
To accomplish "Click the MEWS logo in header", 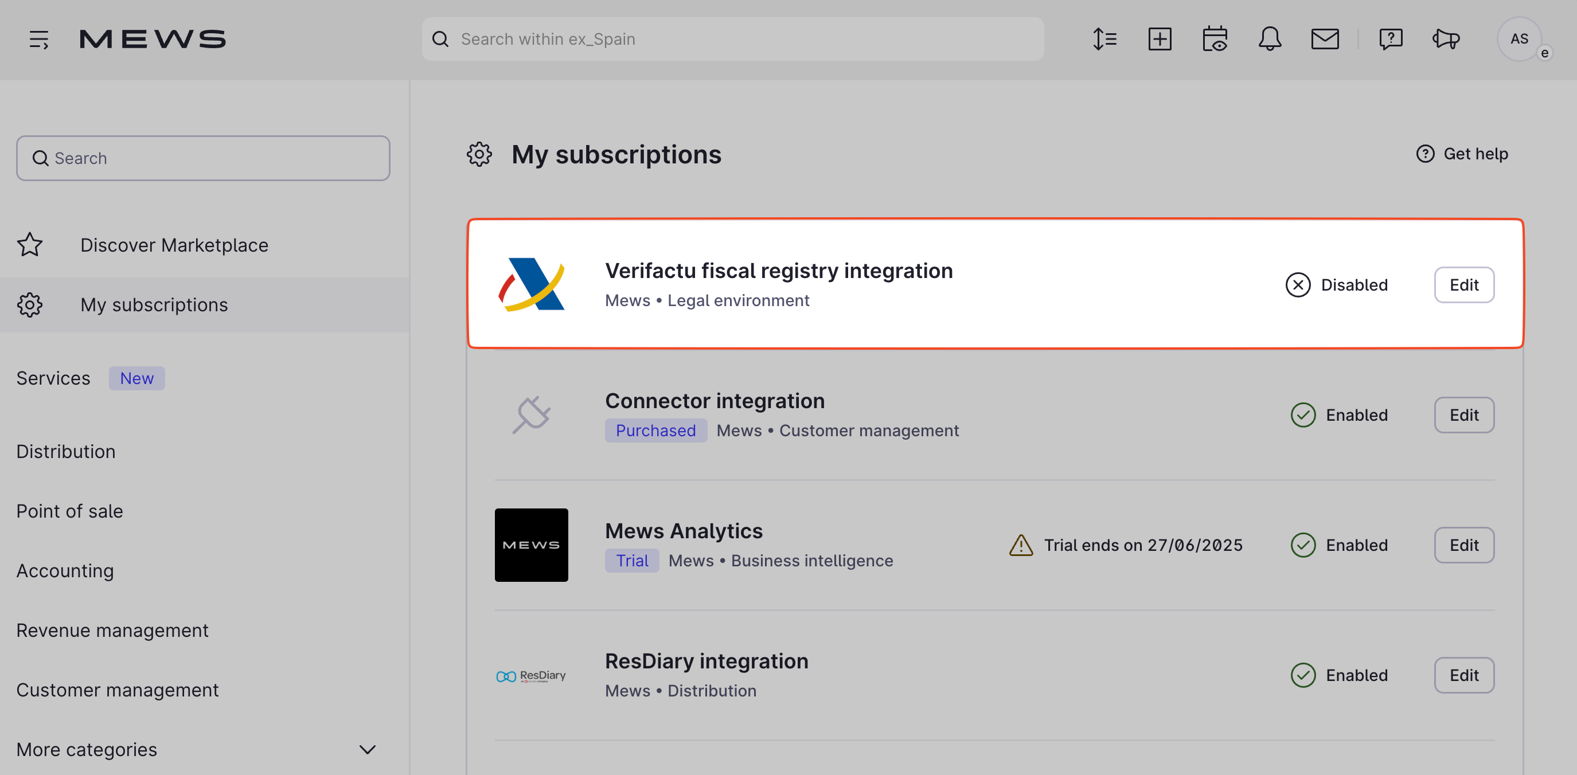I will (x=153, y=39).
